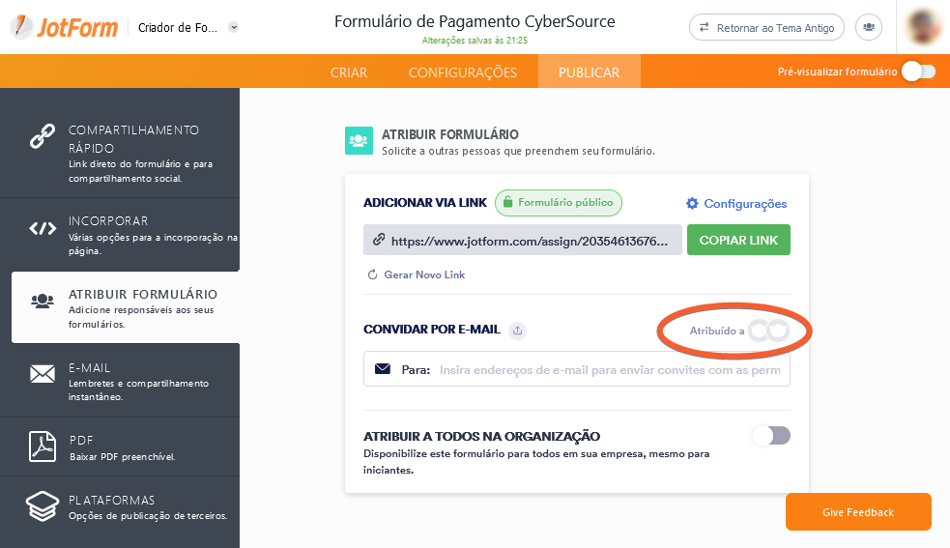This screenshot has height=548, width=950.
Task: Expand the Criador de Fo... dropdown
Action: (234, 27)
